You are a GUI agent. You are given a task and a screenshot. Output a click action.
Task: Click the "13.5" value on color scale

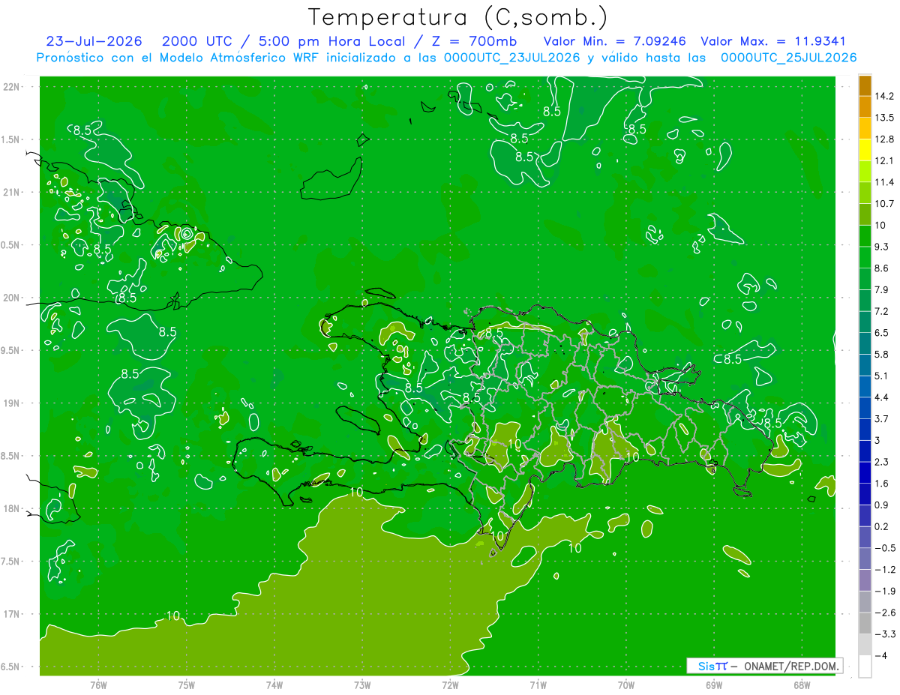click(x=884, y=118)
